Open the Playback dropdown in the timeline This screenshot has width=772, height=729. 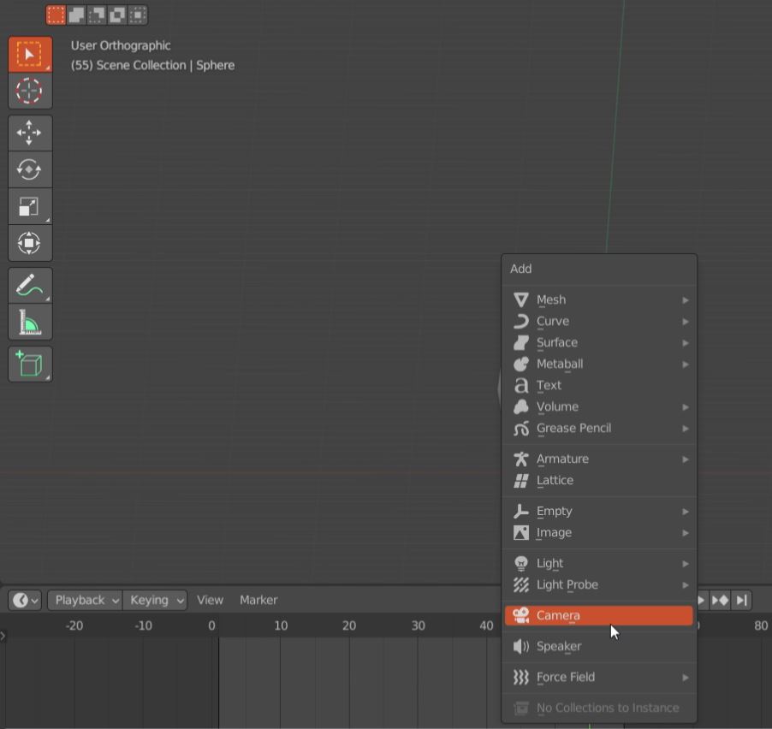(84, 600)
